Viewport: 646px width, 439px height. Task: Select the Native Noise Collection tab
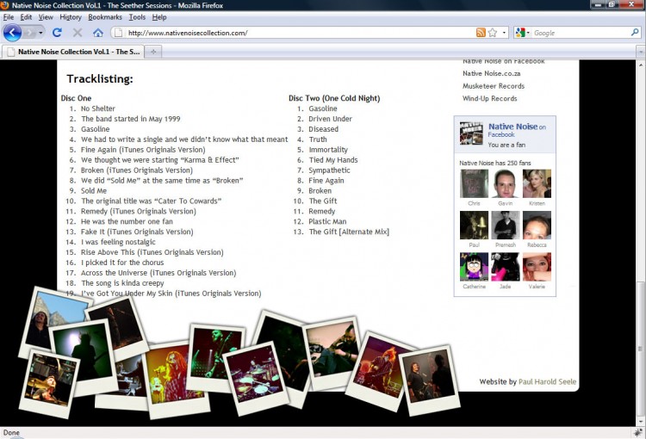73,52
